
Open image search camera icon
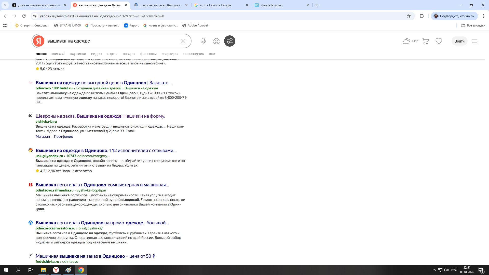pyautogui.click(x=216, y=41)
